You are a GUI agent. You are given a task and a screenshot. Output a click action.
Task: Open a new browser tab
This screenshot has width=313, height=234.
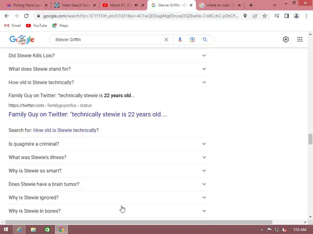pyautogui.click(x=251, y=5)
